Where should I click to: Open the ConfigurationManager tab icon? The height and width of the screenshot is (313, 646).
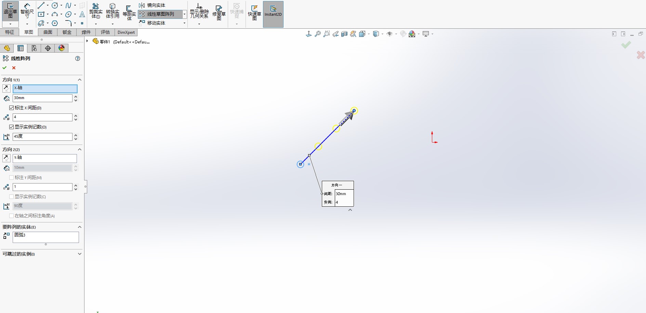tap(34, 48)
